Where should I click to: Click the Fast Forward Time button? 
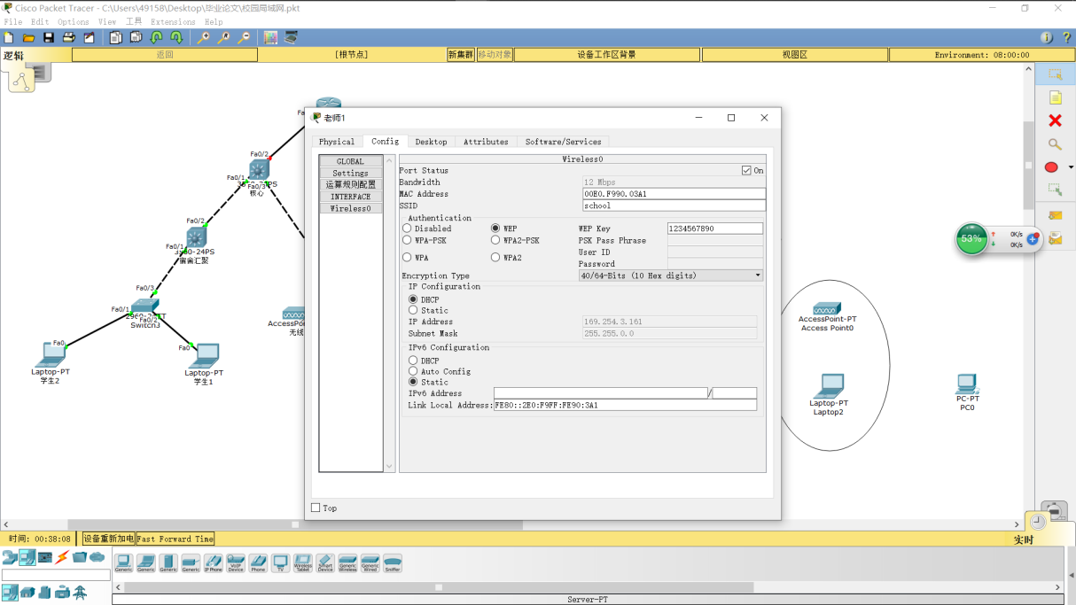pyautogui.click(x=175, y=539)
